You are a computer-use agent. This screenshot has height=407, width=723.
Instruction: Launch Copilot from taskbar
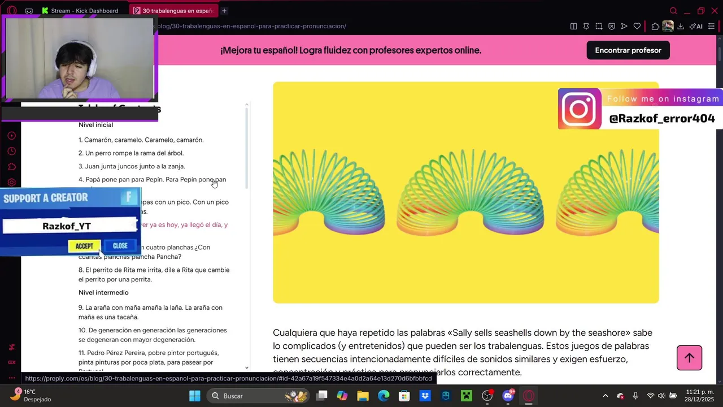click(x=342, y=396)
